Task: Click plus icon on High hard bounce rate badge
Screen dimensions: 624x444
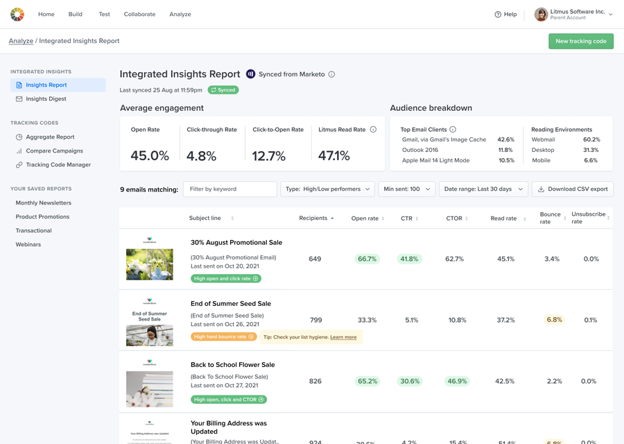Action: (x=251, y=337)
